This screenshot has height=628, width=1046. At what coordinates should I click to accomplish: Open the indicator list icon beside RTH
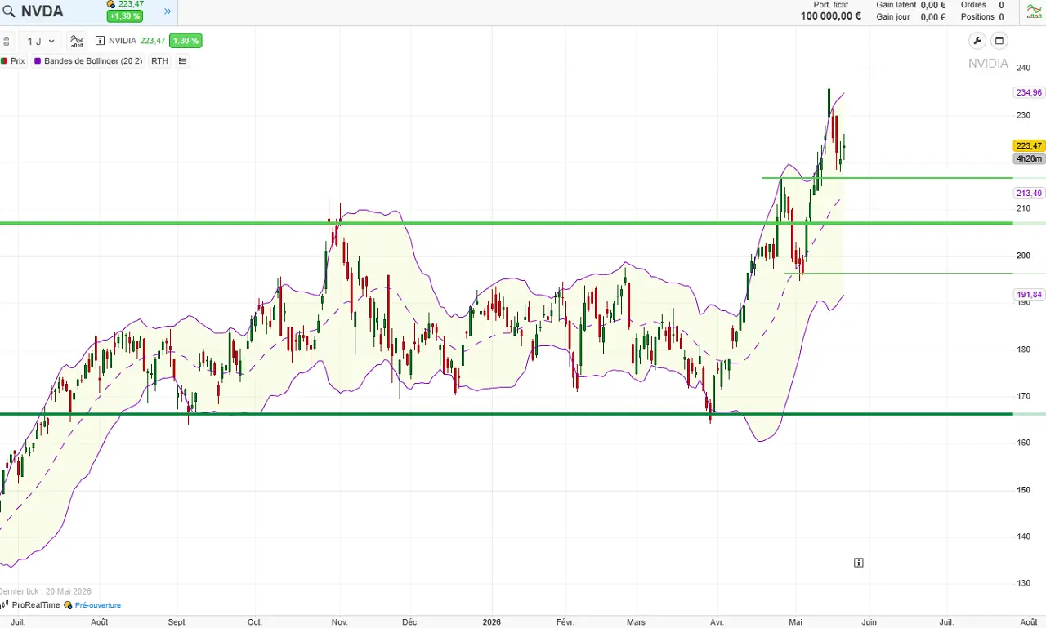182,61
